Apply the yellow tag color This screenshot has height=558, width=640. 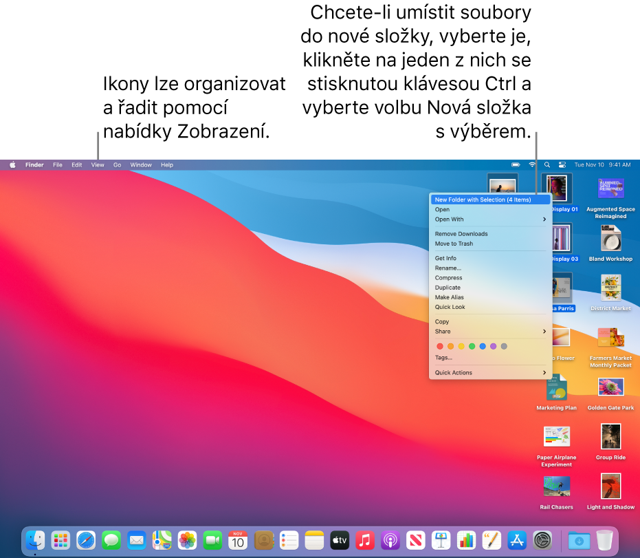coord(461,346)
